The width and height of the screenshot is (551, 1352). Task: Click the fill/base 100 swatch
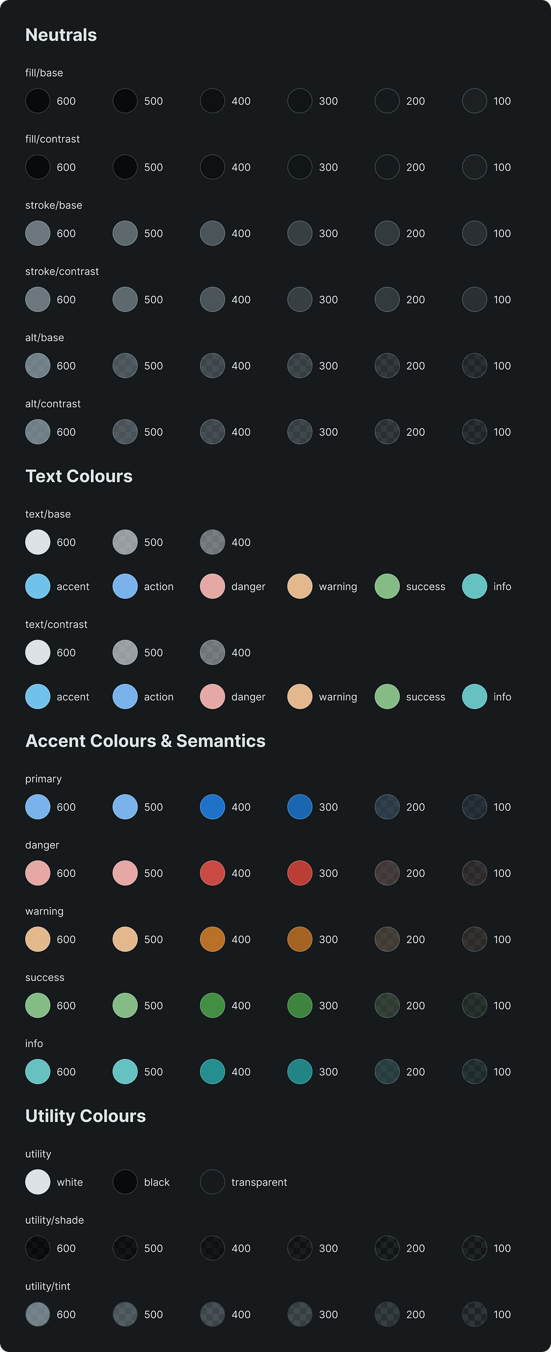474,101
